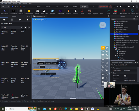Stop the playtest with red stop button
The image size is (139, 111).
tap(21, 7)
